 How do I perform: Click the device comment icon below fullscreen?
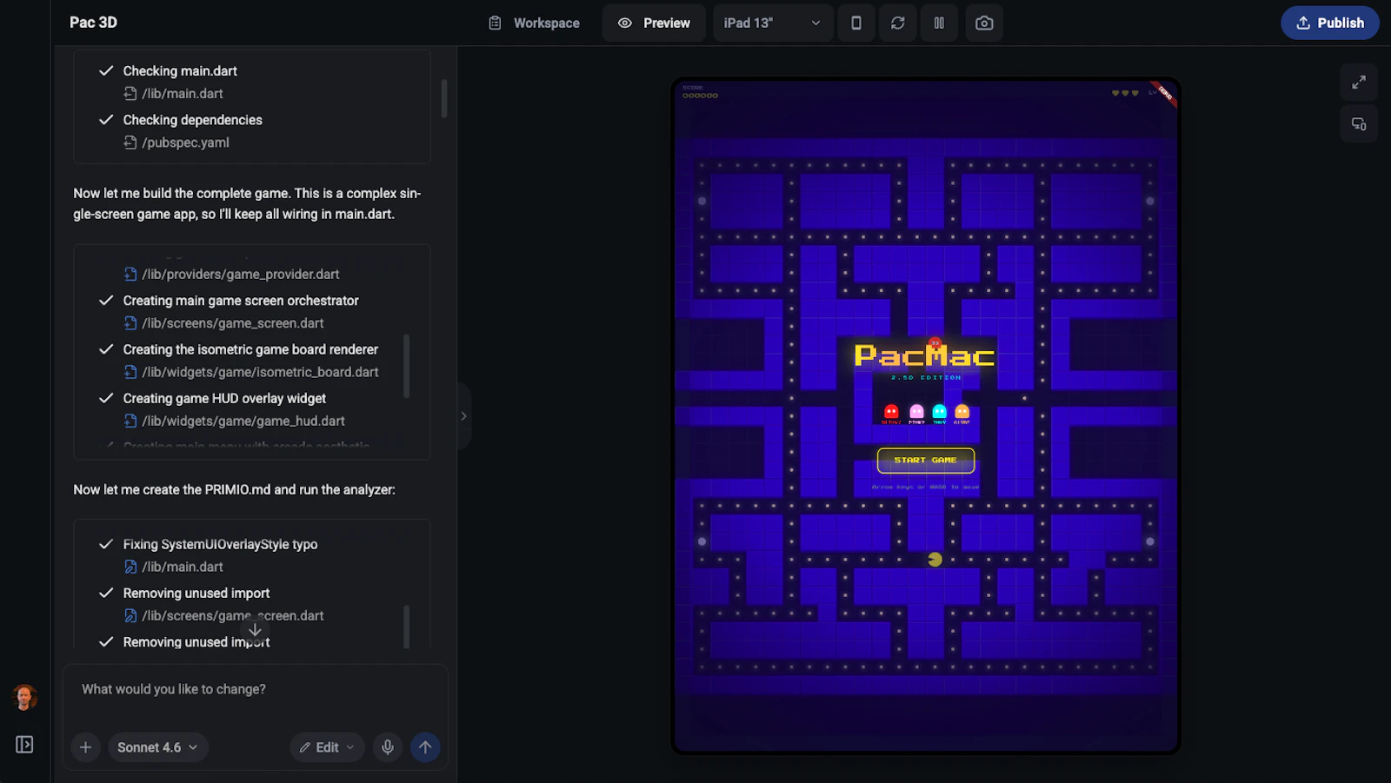coord(1359,124)
